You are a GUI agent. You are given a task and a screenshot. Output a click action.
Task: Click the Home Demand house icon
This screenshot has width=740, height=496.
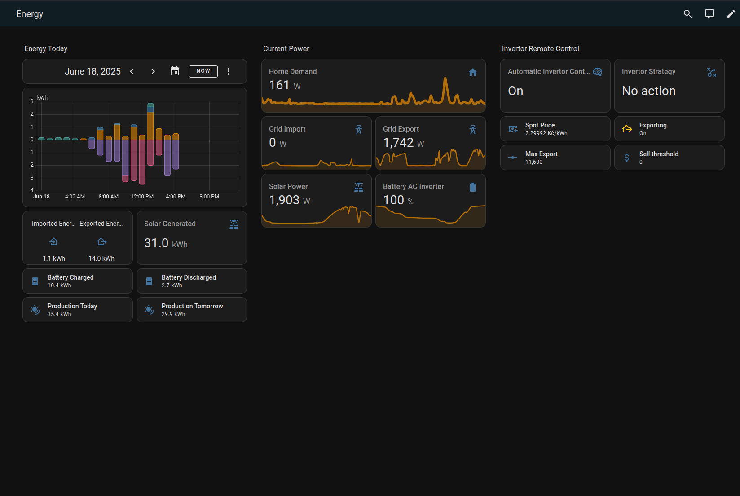pyautogui.click(x=473, y=72)
